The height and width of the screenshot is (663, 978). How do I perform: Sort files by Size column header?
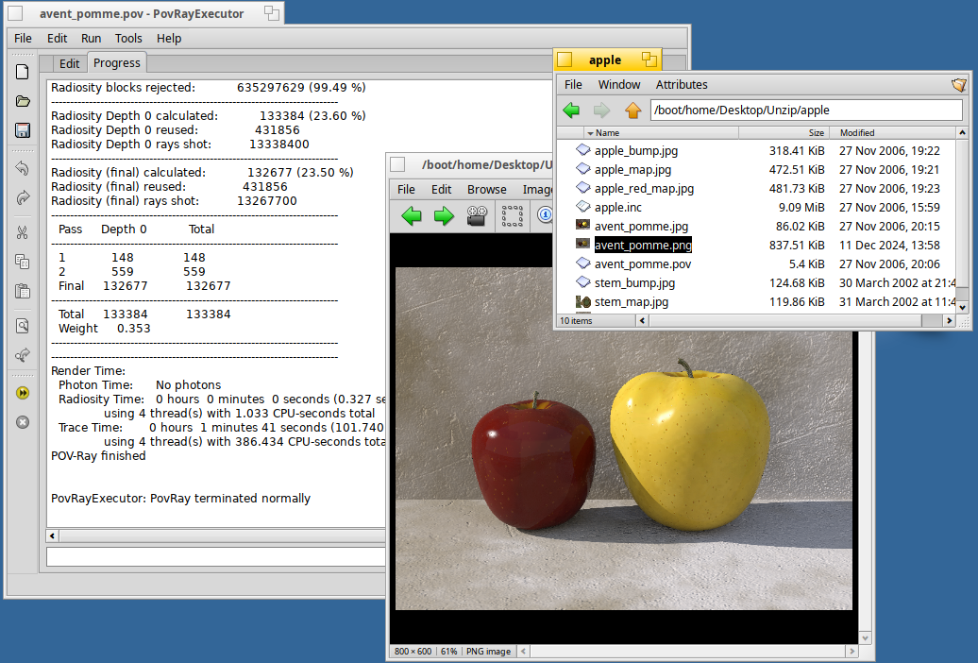pos(784,133)
